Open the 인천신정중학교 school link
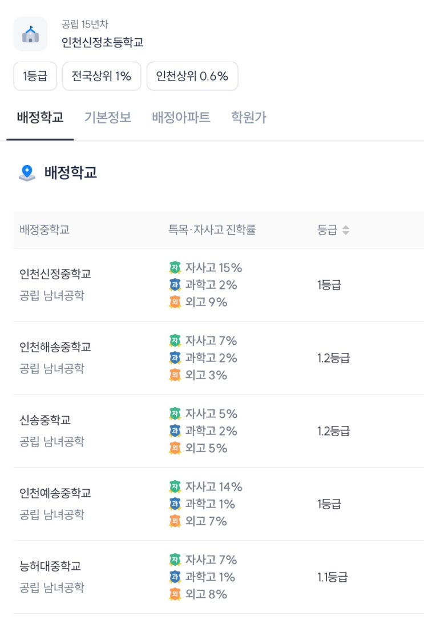Screen dimensions: 424x620 55,274
